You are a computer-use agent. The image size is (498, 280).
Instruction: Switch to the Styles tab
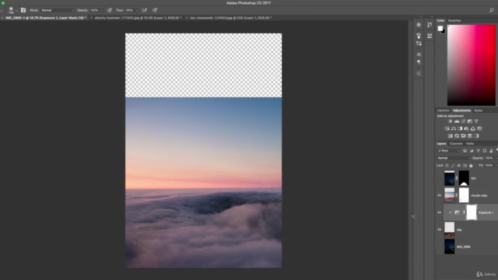click(479, 110)
